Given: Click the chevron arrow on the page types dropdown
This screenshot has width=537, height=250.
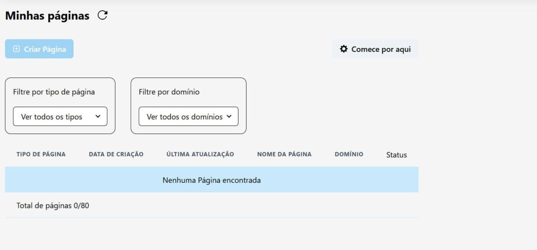Looking at the screenshot, I should pyautogui.click(x=98, y=116).
